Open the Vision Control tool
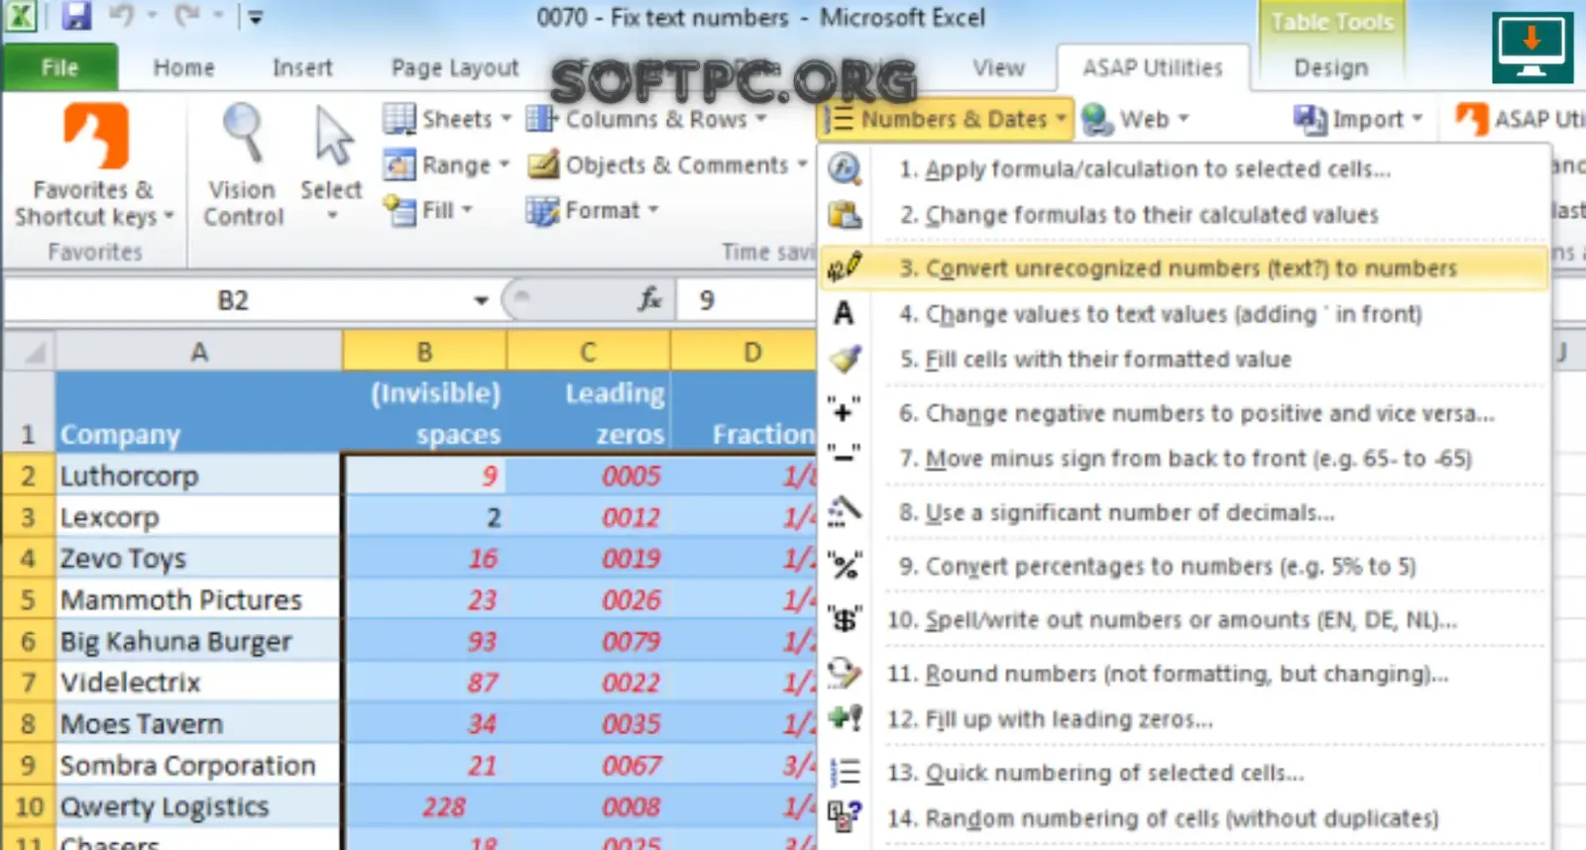 click(243, 166)
